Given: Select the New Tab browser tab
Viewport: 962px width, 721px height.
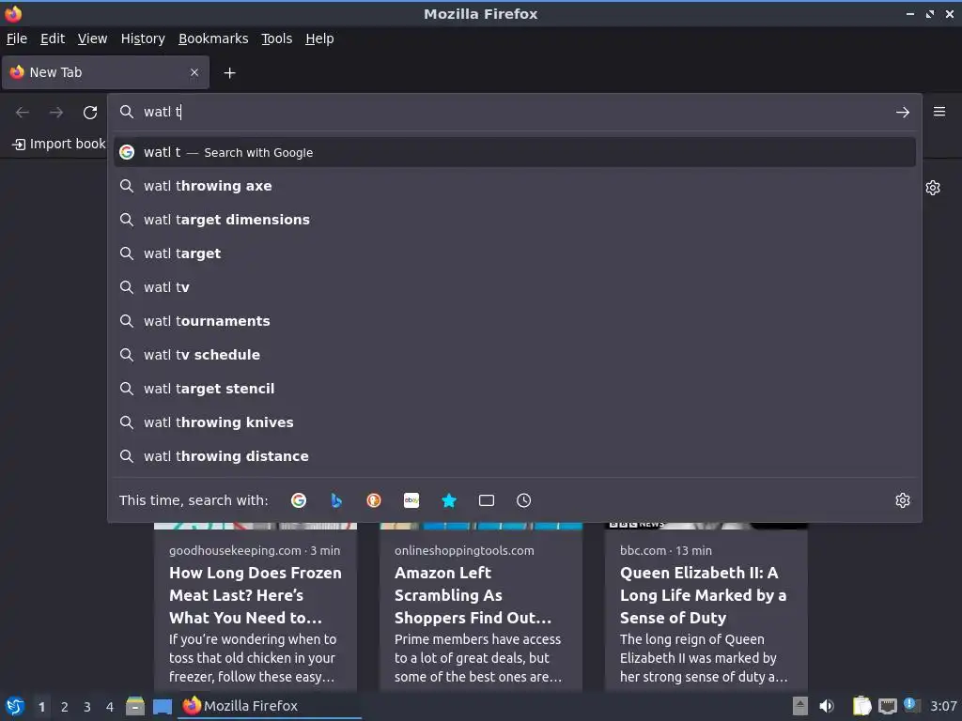Looking at the screenshot, I should 105,72.
